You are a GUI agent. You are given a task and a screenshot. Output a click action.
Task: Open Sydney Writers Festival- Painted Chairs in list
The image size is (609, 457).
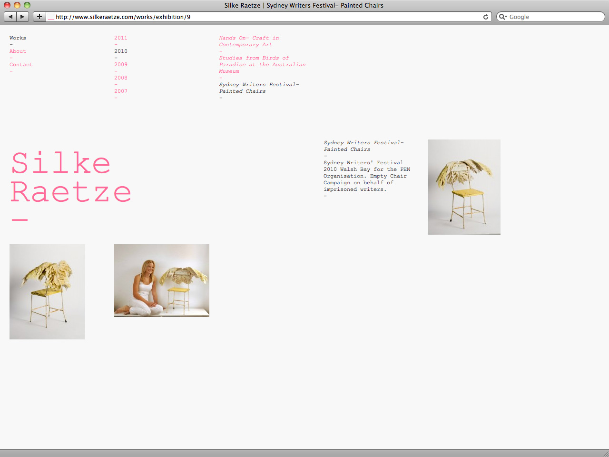[x=259, y=88]
